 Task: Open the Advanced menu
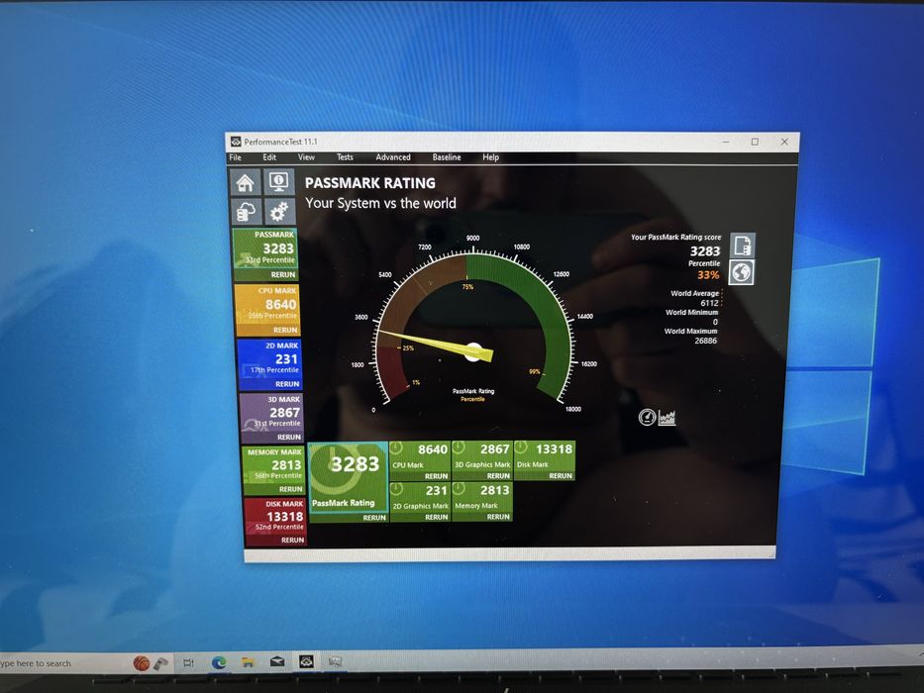tap(393, 157)
